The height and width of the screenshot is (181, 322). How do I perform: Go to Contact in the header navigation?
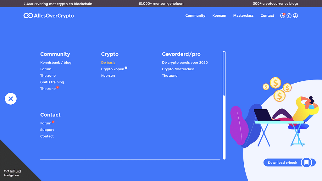tap(267, 16)
